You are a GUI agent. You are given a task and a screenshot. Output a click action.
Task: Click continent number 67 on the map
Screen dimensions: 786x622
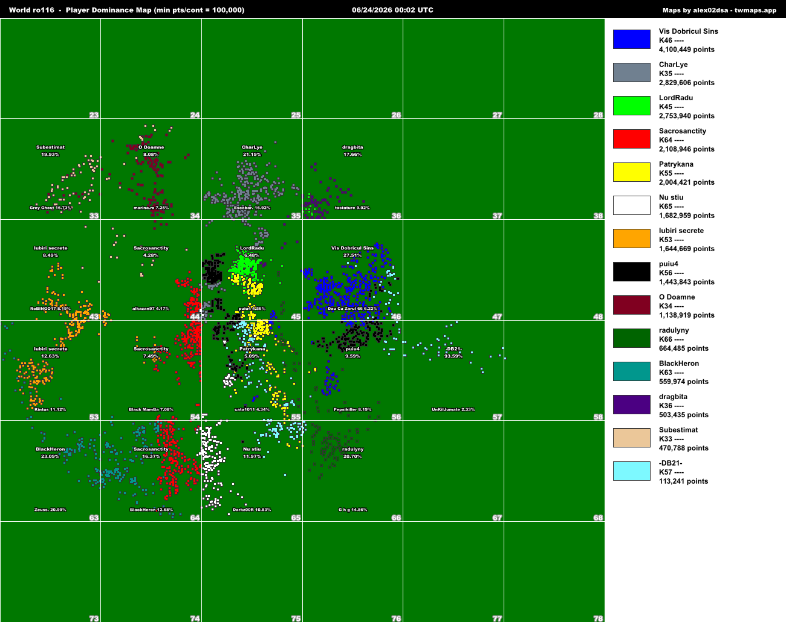pos(497,518)
